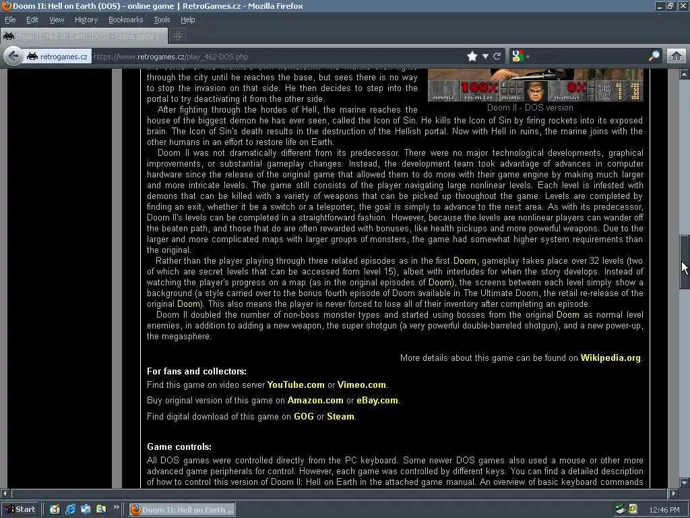Open the View menu
Viewport: 690px width, 518px height.
click(x=57, y=20)
